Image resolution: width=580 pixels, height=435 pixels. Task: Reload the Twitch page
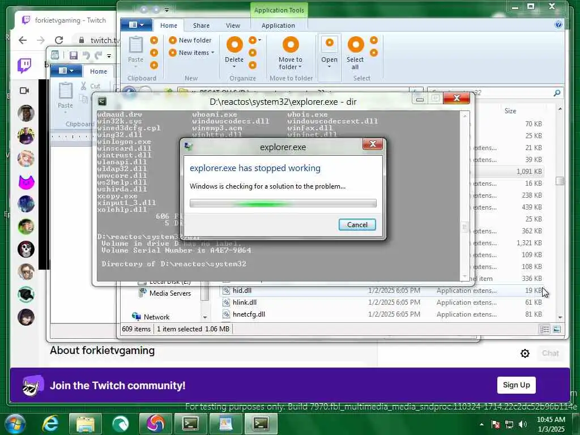[x=59, y=40]
